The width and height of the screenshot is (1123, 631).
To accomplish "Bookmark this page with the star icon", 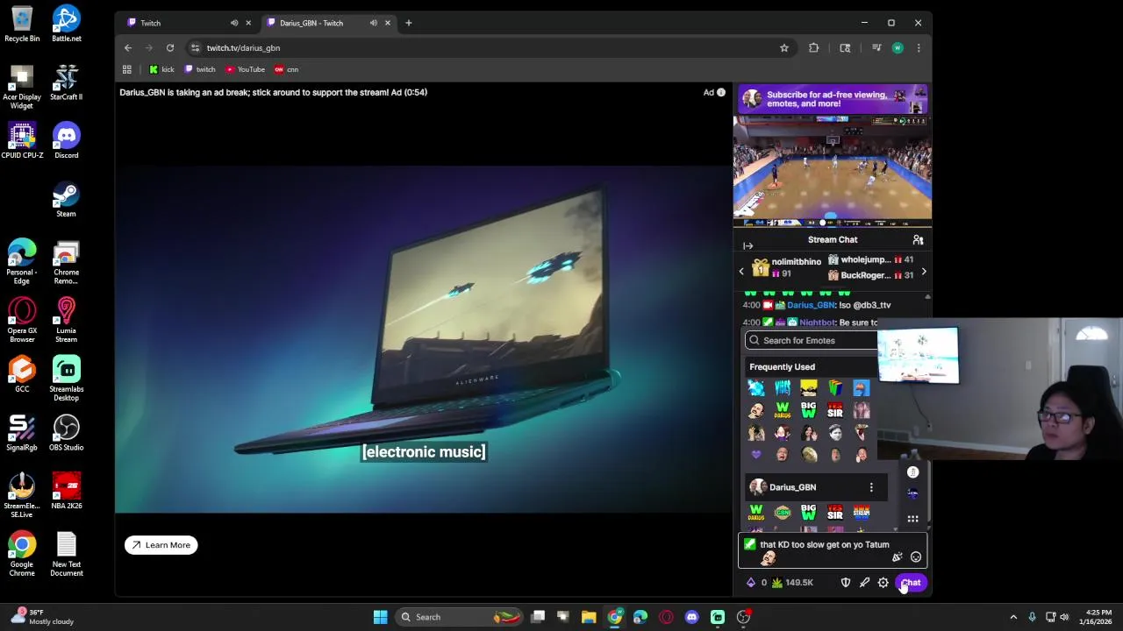I will [x=784, y=48].
